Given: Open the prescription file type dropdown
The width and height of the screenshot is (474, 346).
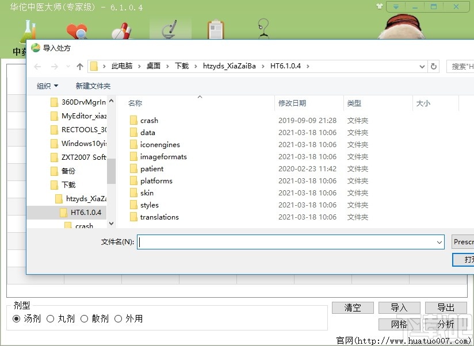Looking at the screenshot, I should pyautogui.click(x=463, y=241).
